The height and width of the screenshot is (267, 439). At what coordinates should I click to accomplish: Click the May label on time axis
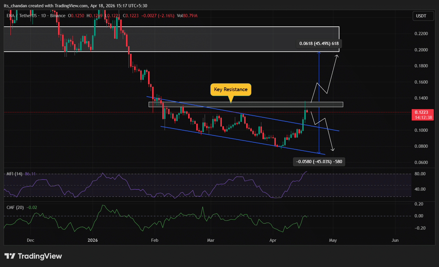tap(333, 240)
